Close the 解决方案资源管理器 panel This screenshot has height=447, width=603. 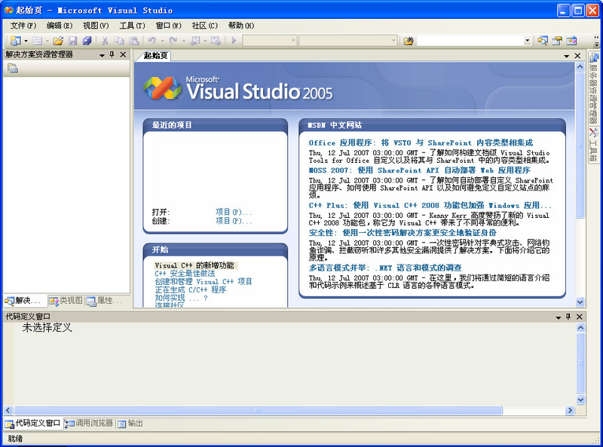123,54
